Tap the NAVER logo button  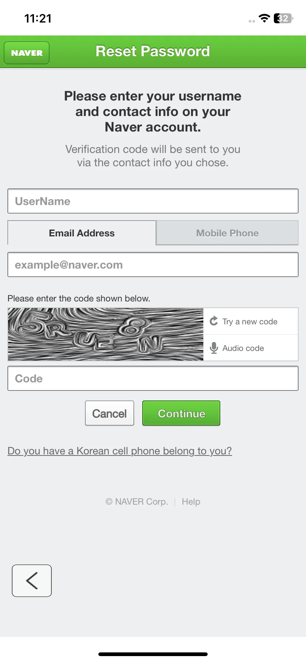click(x=27, y=53)
